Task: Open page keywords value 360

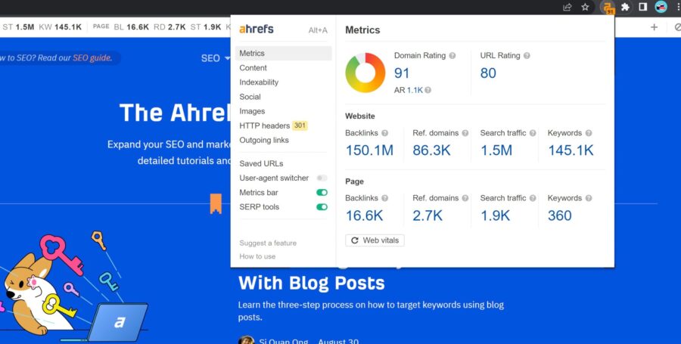Action: (559, 215)
